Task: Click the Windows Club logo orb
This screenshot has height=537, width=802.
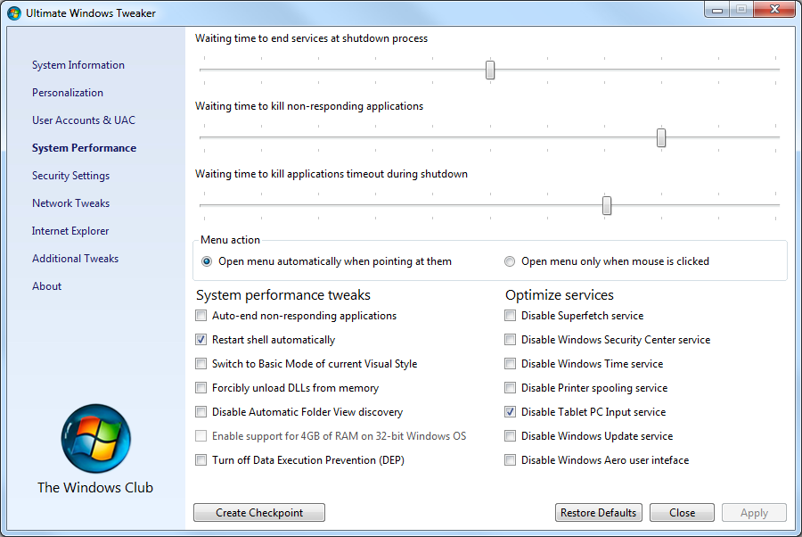Action: 95,439
